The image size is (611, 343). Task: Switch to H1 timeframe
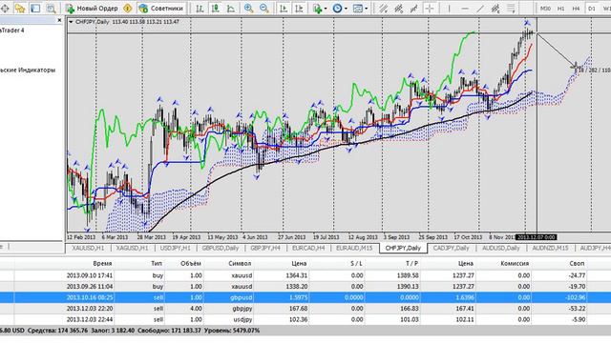click(x=560, y=9)
